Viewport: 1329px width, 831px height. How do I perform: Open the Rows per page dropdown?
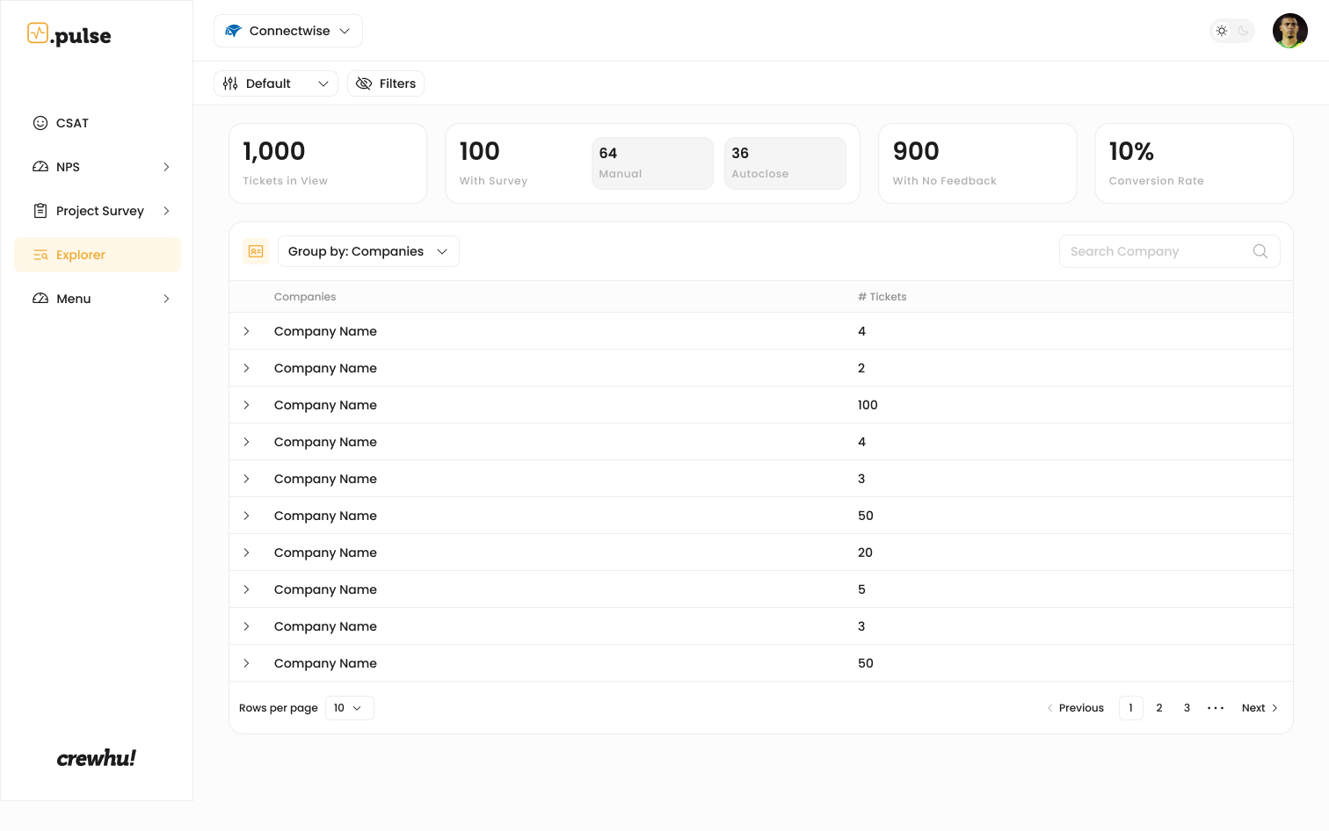[x=350, y=708]
